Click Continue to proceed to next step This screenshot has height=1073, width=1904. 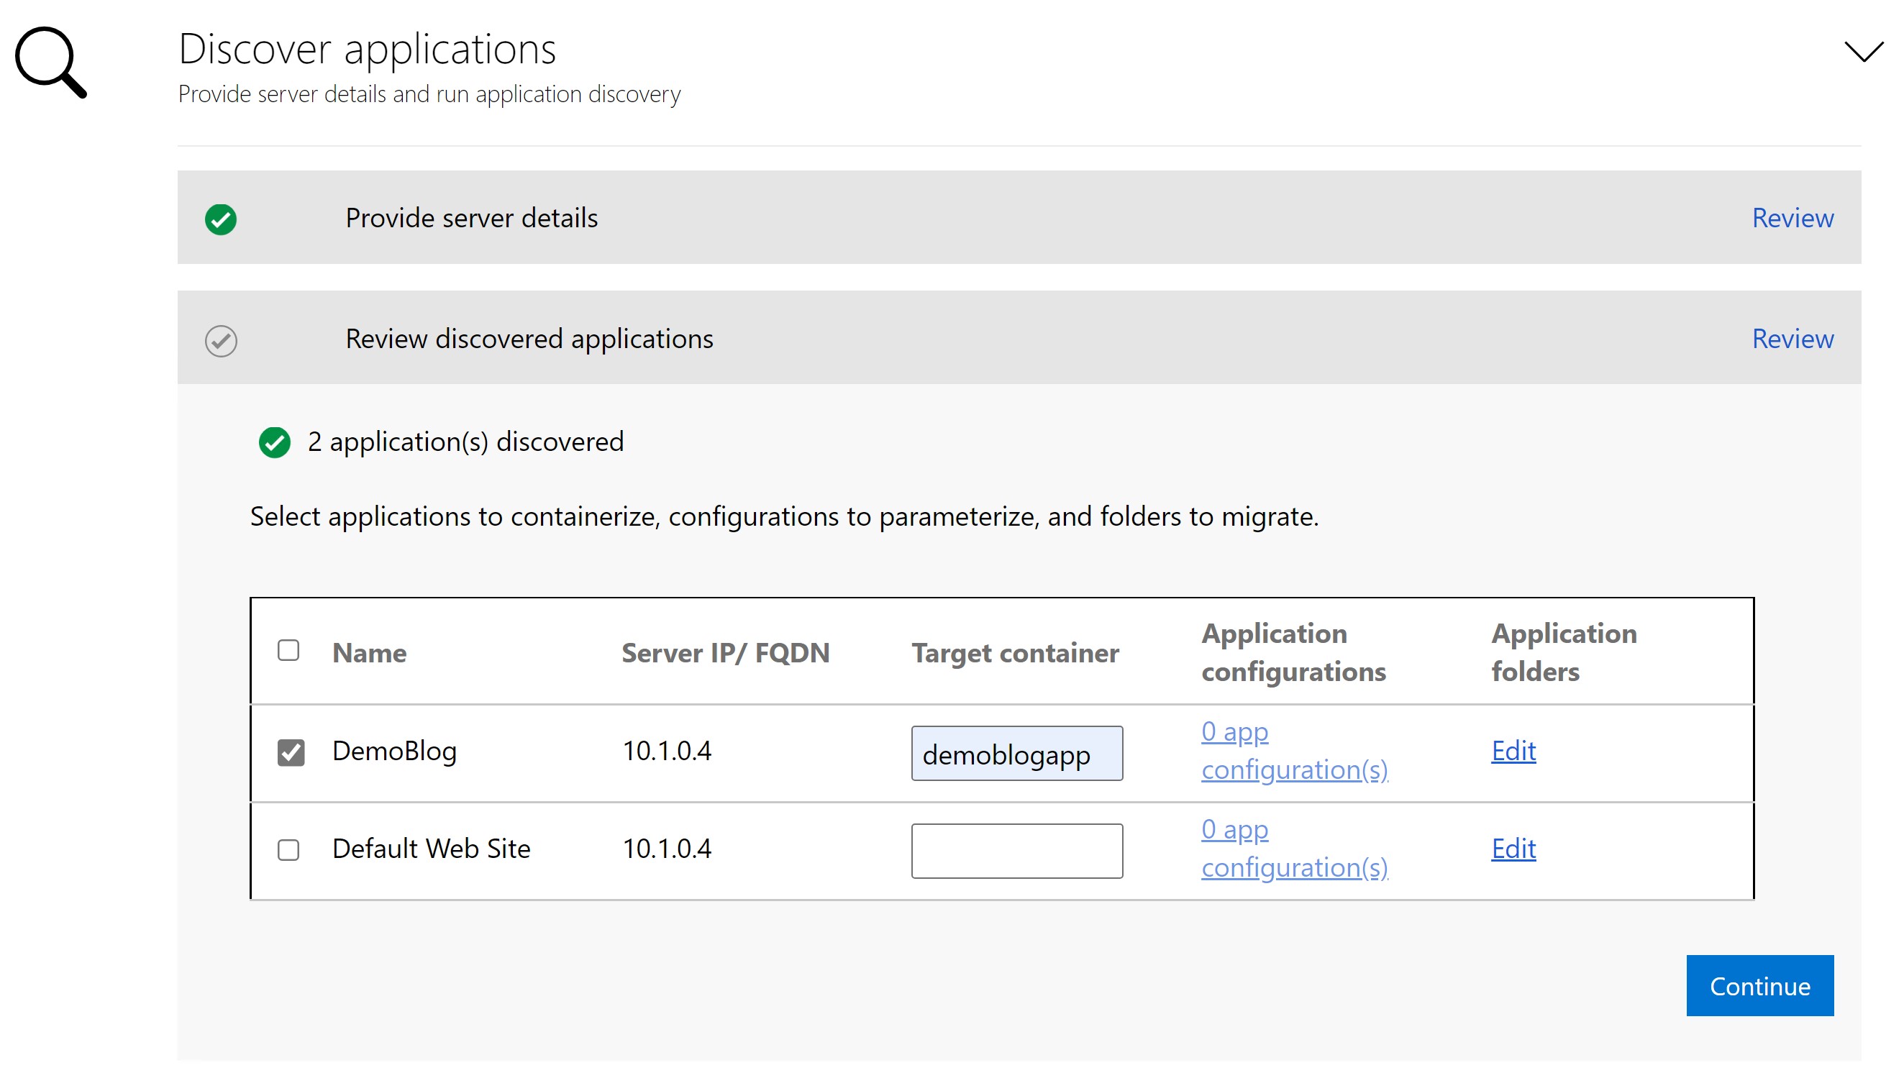(1760, 985)
